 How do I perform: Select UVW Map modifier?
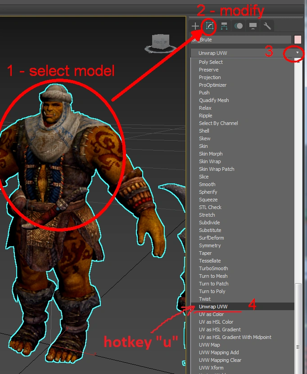click(x=209, y=345)
